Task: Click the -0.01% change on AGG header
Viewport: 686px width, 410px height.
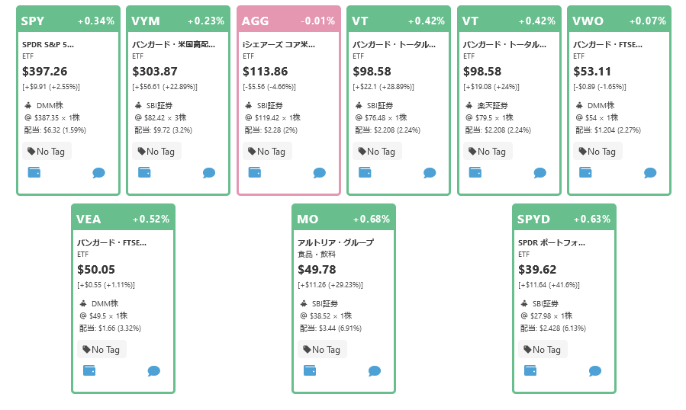Action: pyautogui.click(x=317, y=21)
